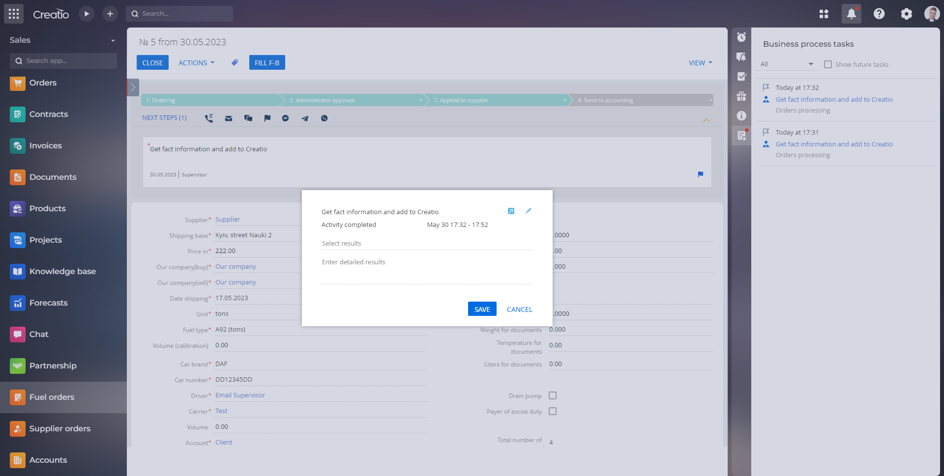Open the reminders alarm clock panel
This screenshot has width=944, height=476.
pyautogui.click(x=741, y=37)
